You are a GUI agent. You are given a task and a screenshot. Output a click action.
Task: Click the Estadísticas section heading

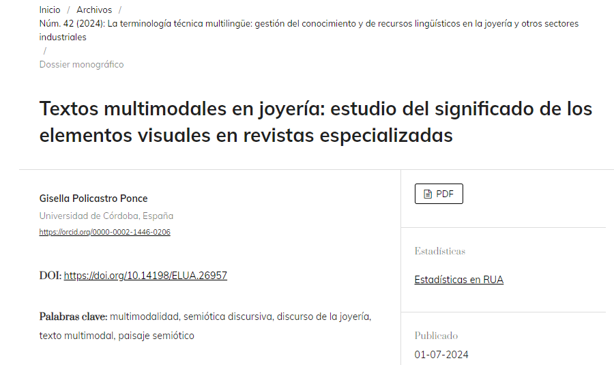pos(440,251)
